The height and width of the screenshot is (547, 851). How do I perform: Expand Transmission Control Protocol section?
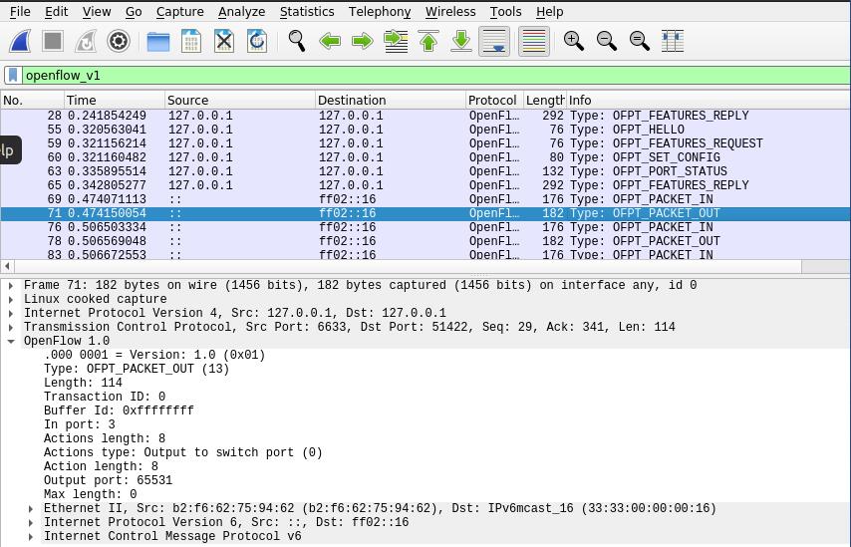[x=11, y=327]
